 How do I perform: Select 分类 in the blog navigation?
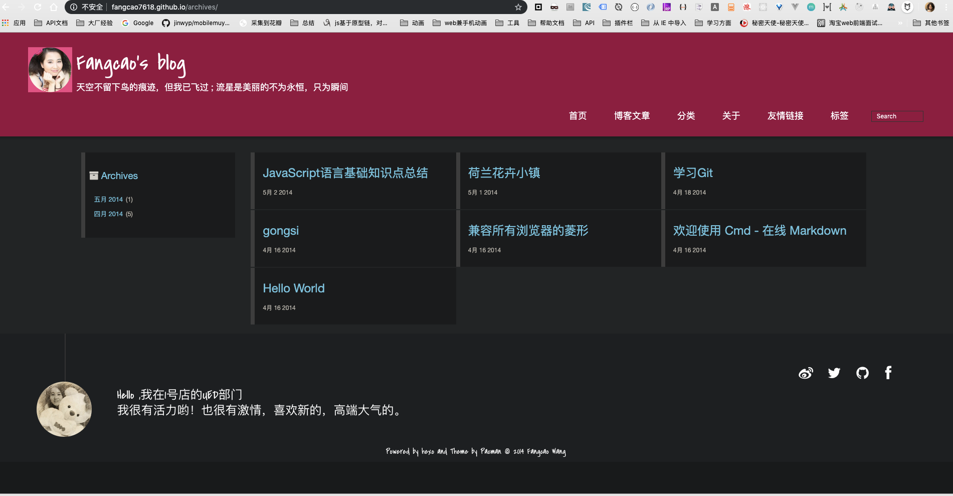point(686,116)
